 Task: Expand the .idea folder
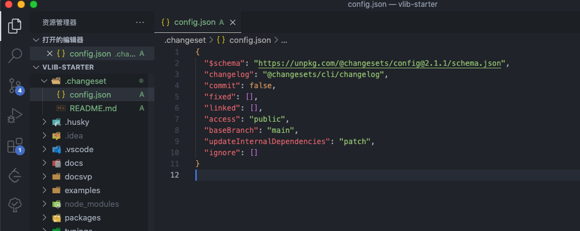[x=44, y=136]
